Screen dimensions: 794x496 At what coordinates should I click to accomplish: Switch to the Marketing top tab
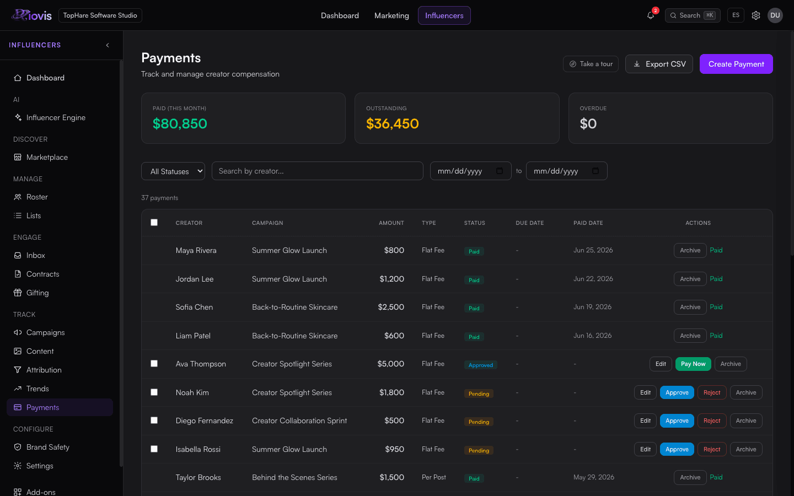(x=391, y=15)
